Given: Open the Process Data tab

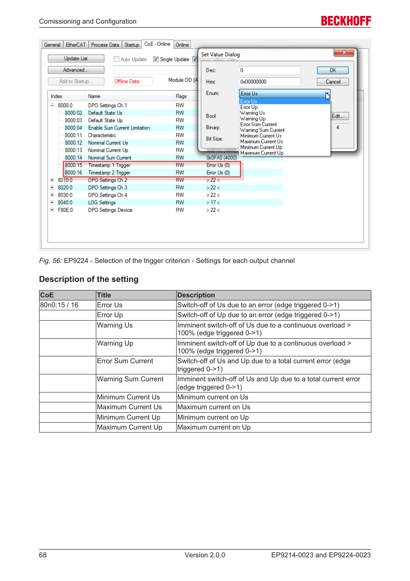Looking at the screenshot, I should pos(105,45).
